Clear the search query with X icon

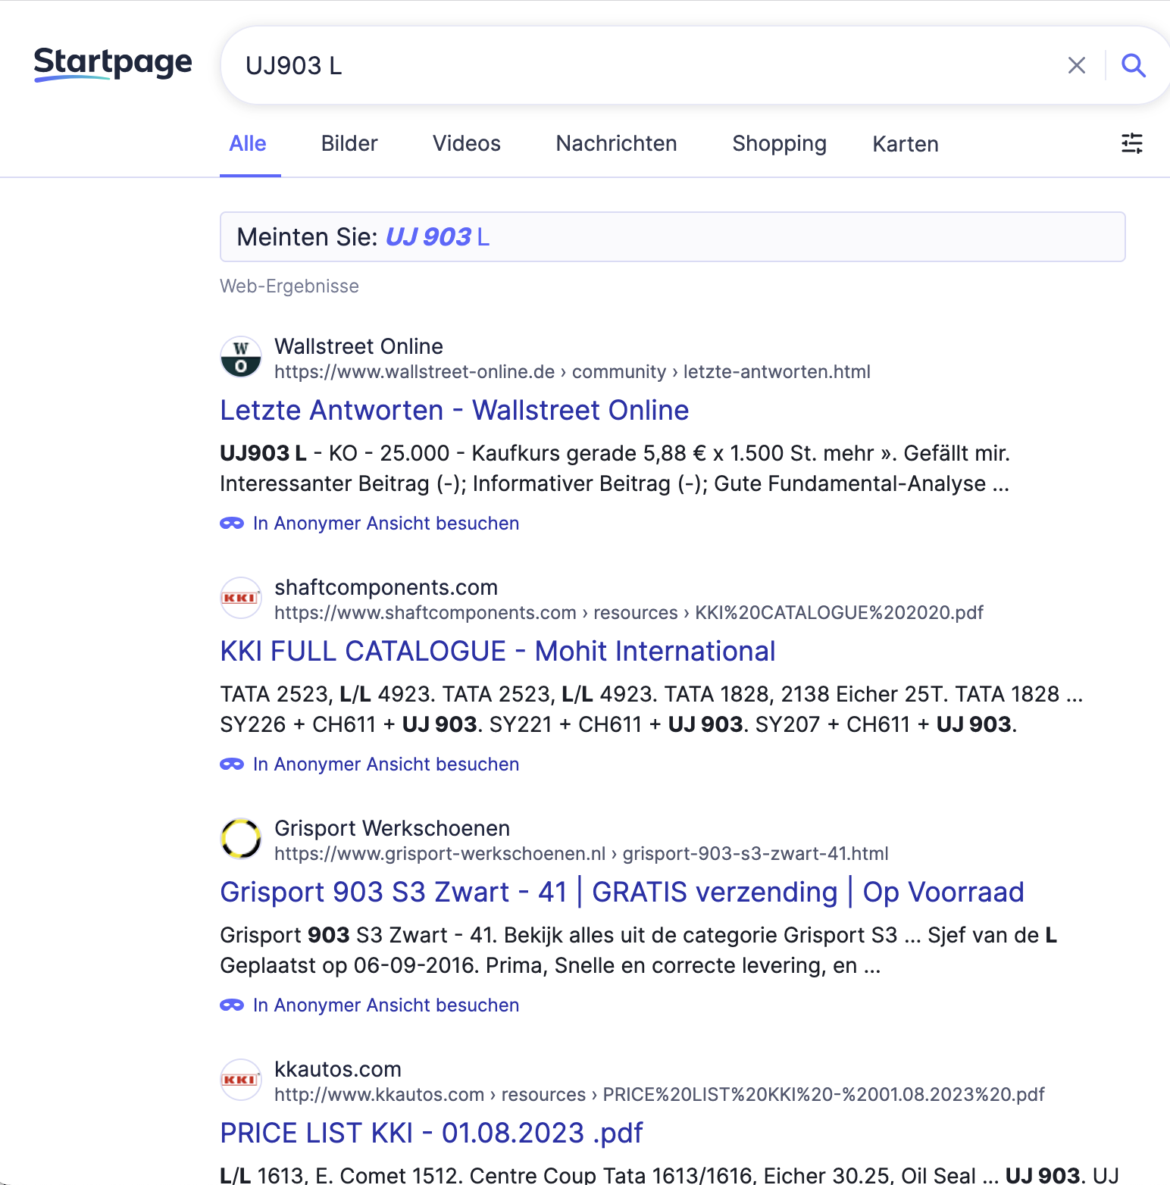click(x=1076, y=66)
